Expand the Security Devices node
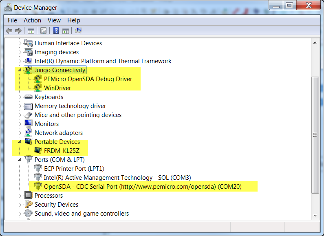The image size is (324, 236). point(20,205)
